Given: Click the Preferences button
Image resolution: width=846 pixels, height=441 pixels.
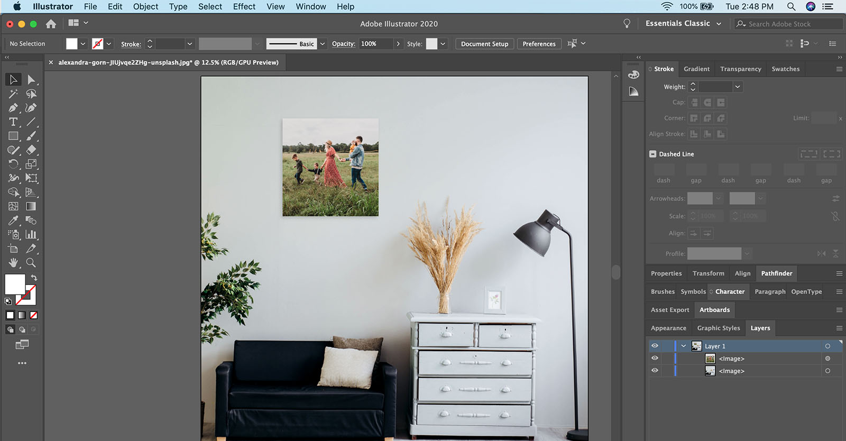Looking at the screenshot, I should [x=539, y=44].
